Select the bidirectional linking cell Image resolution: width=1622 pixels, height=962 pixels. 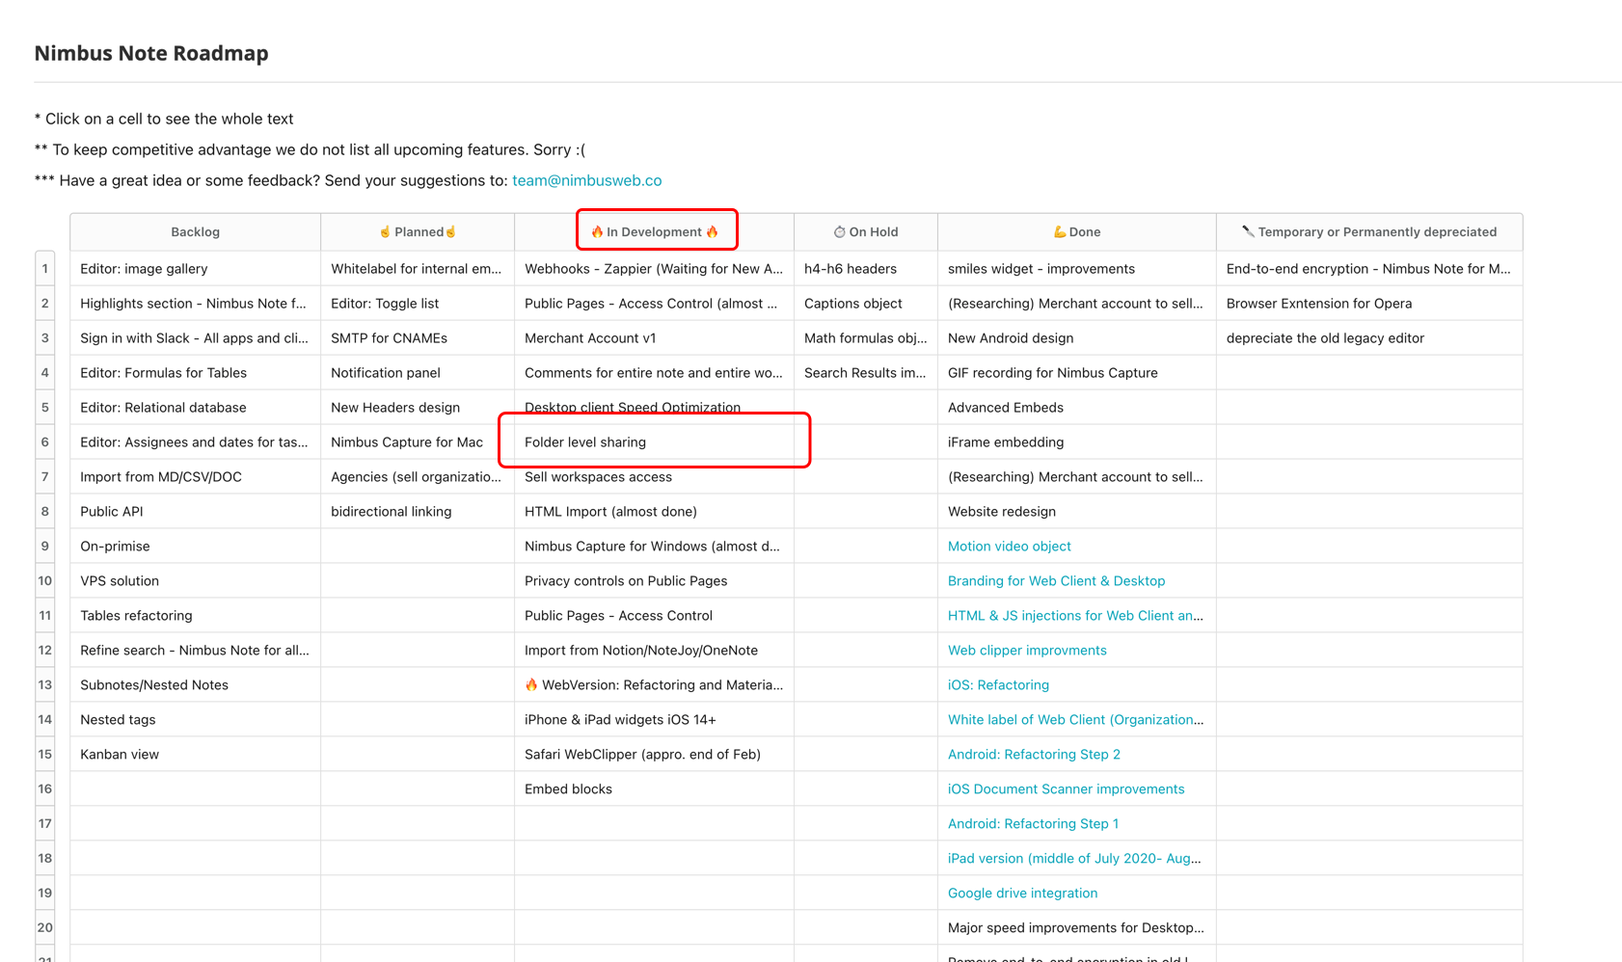coord(418,512)
